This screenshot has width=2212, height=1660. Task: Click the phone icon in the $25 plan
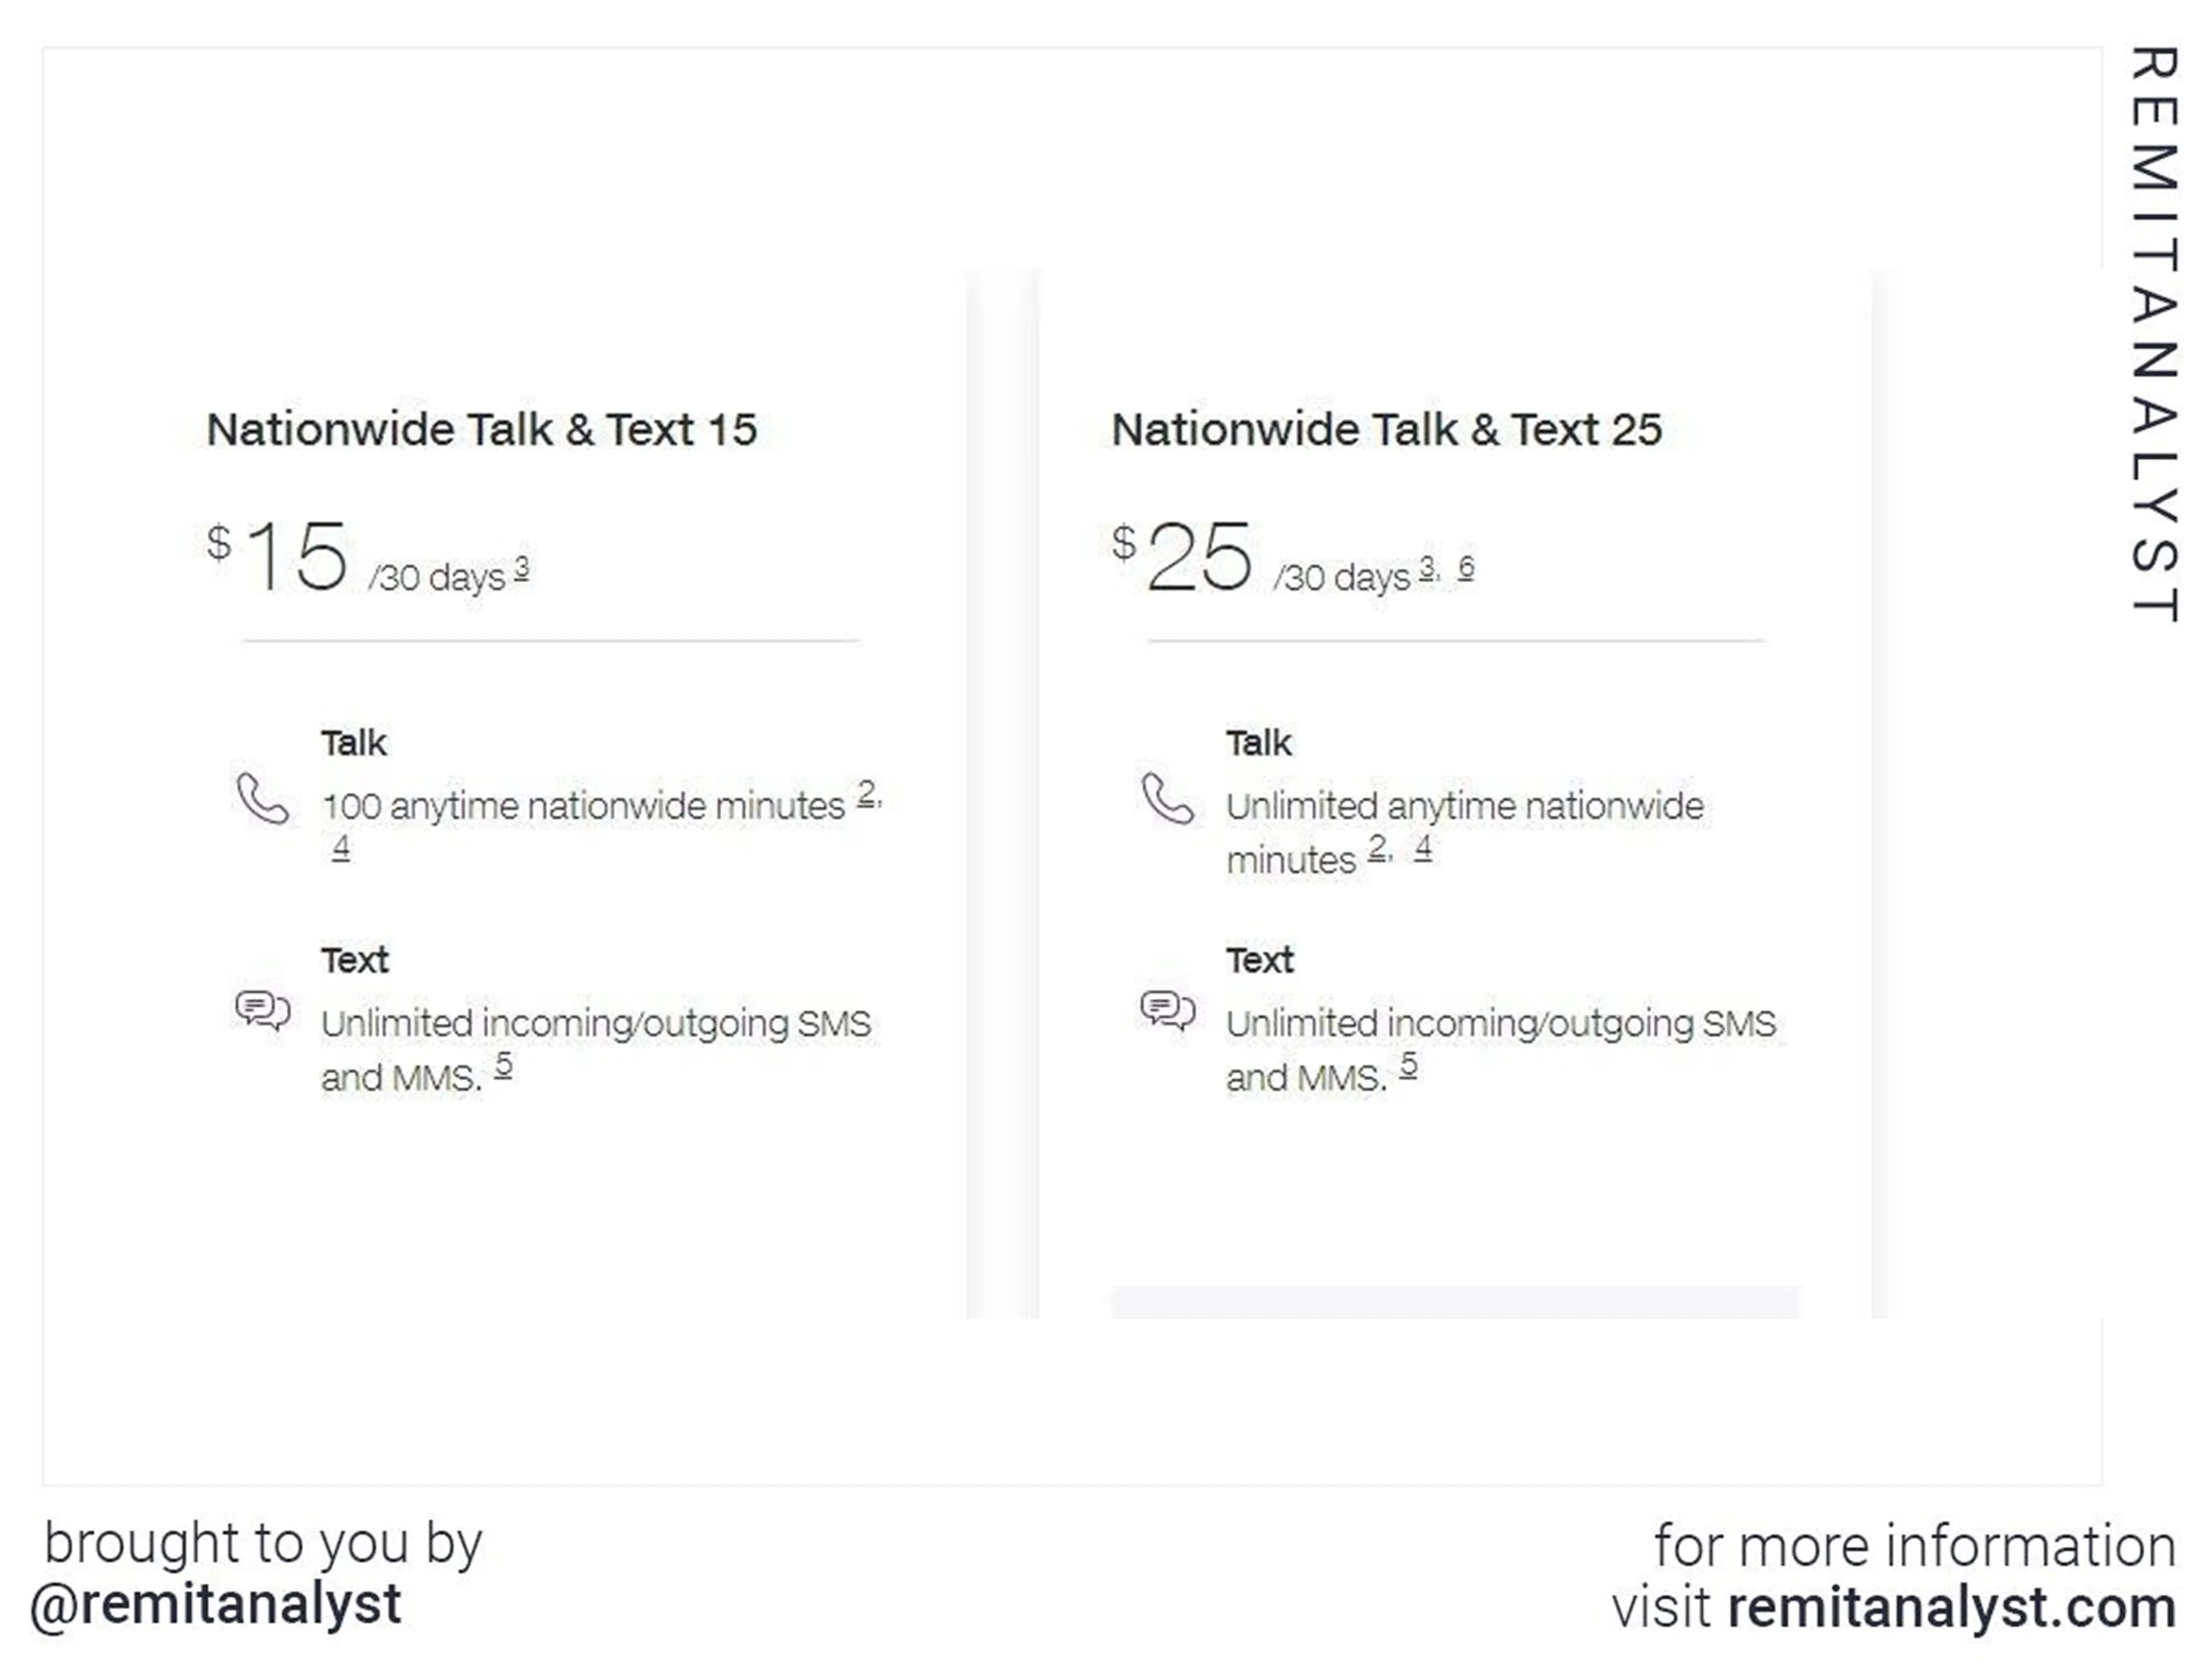coord(1168,797)
